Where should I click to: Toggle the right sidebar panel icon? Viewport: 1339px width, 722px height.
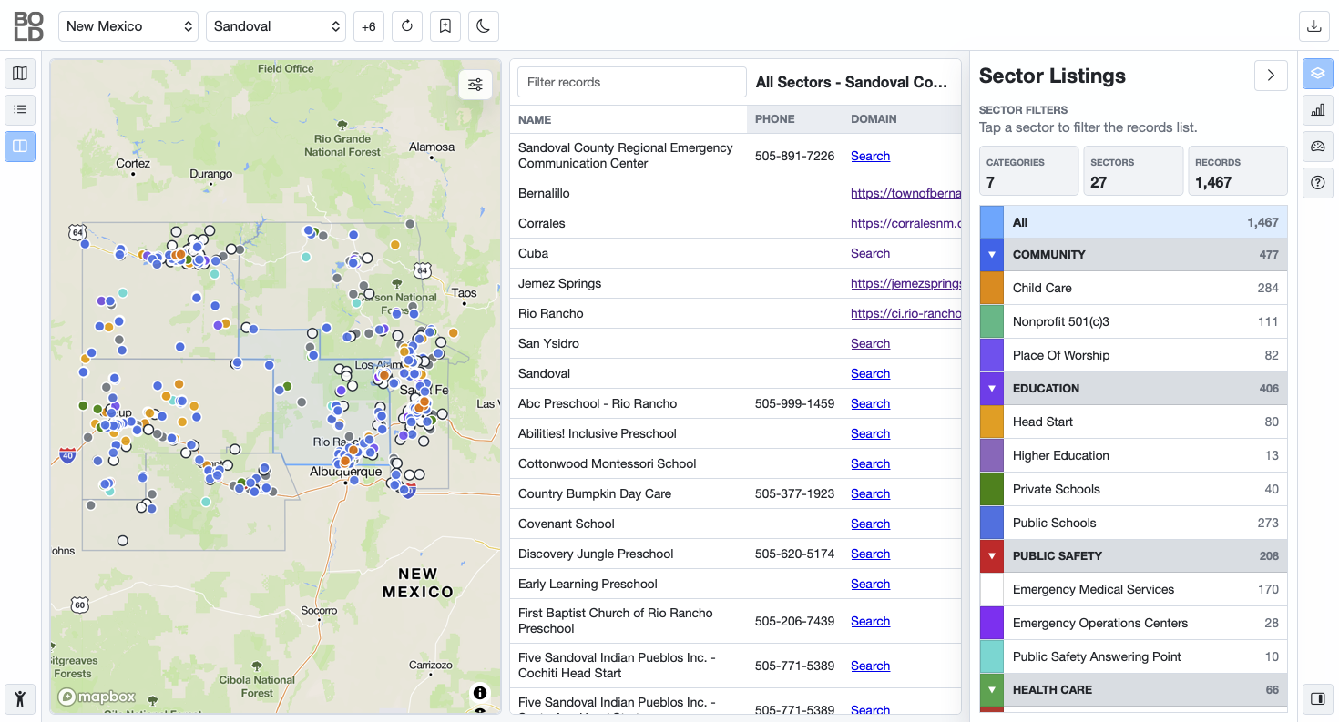pos(1318,698)
